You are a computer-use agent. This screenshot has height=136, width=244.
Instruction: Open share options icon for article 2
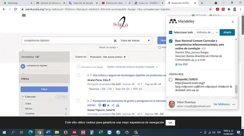[x=113, y=105]
